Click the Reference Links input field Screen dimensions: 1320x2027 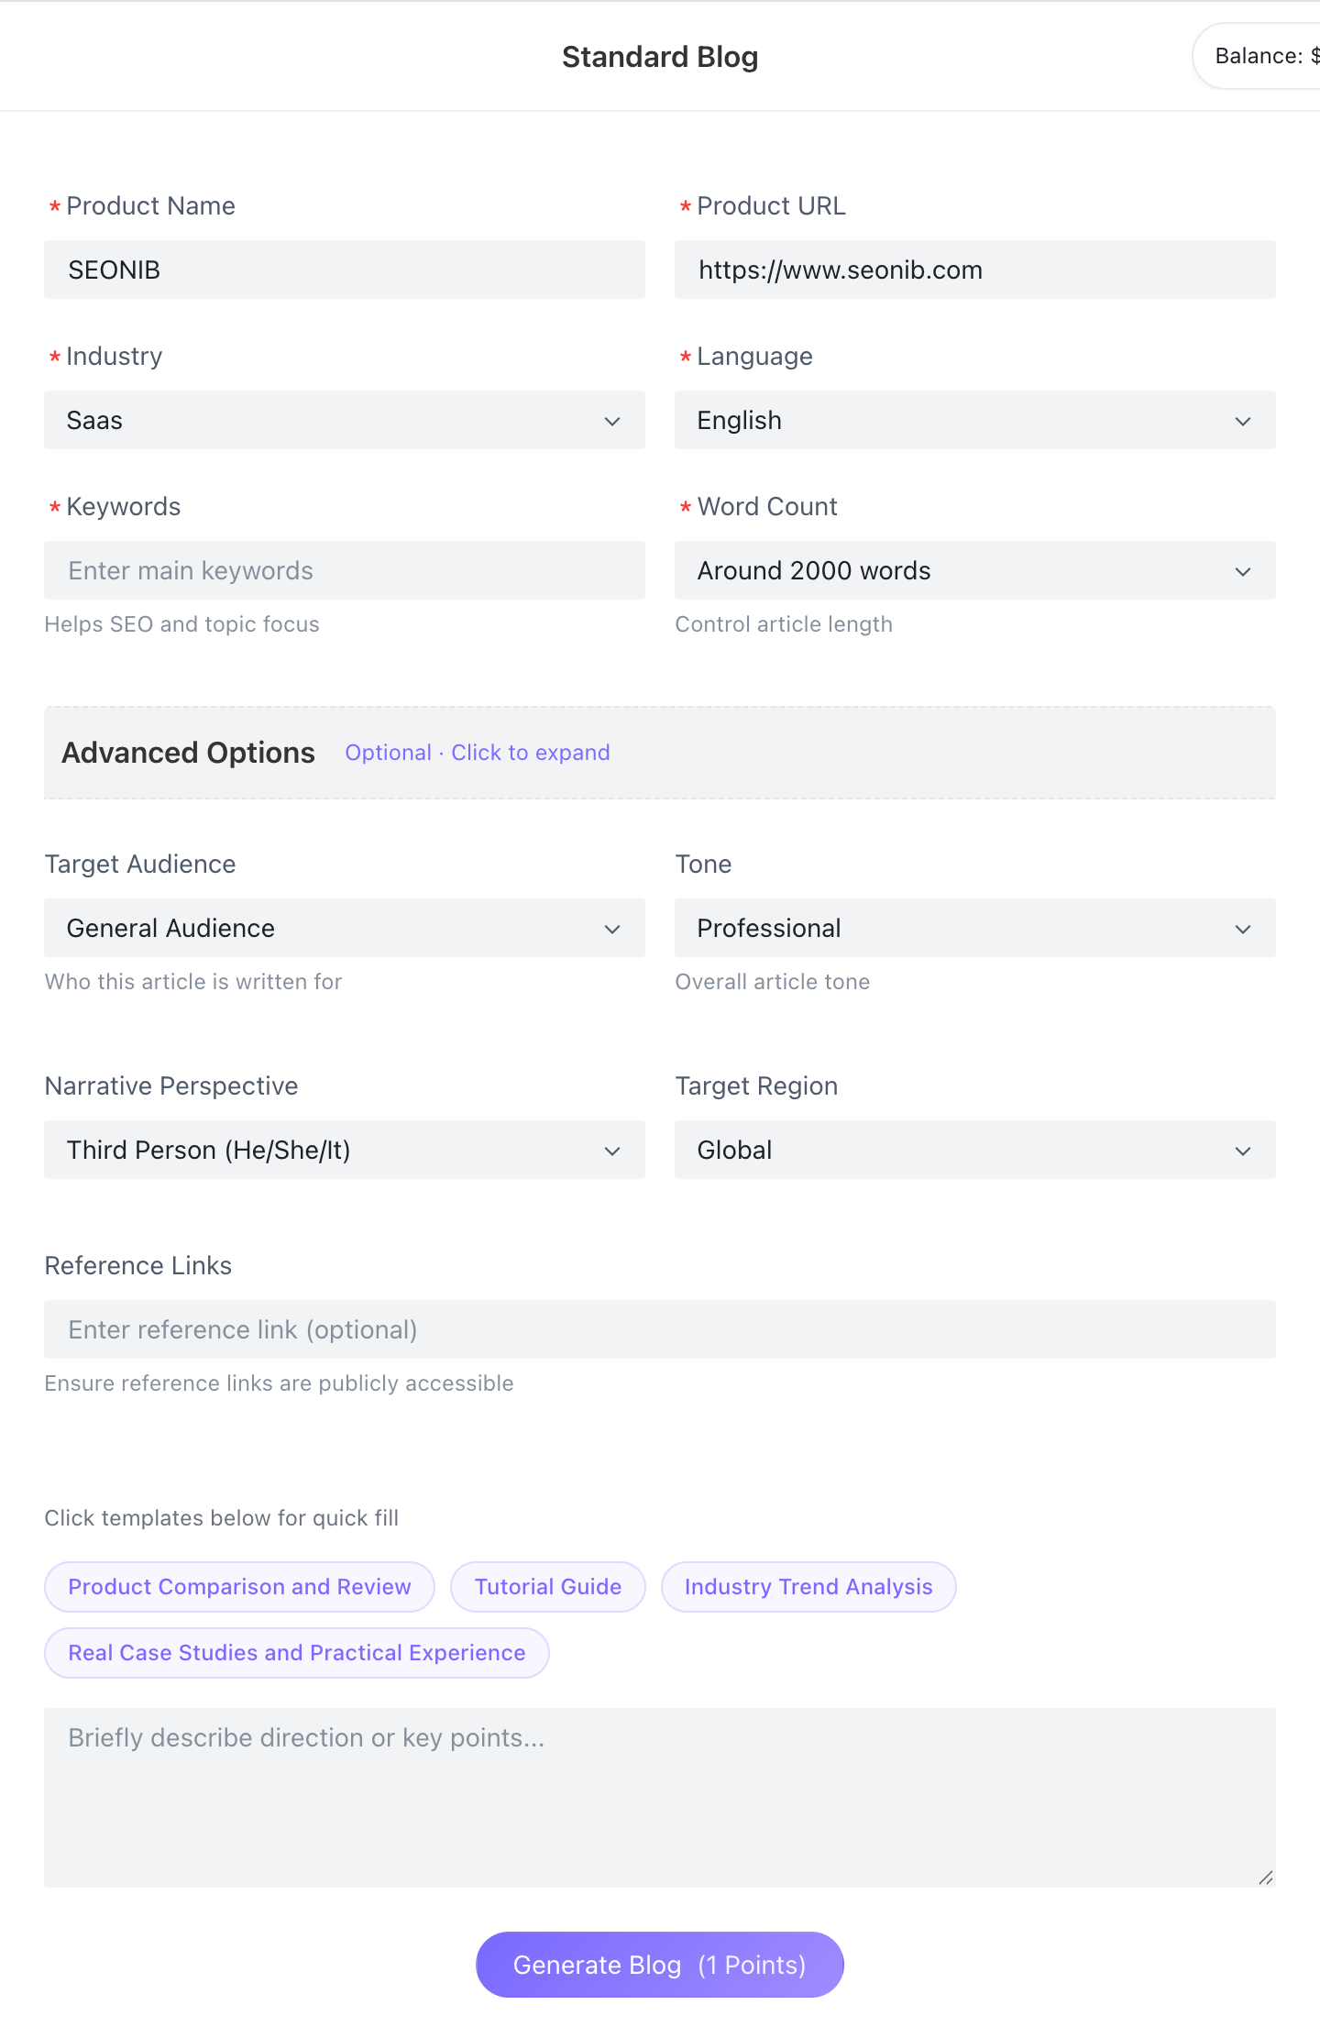tap(659, 1329)
